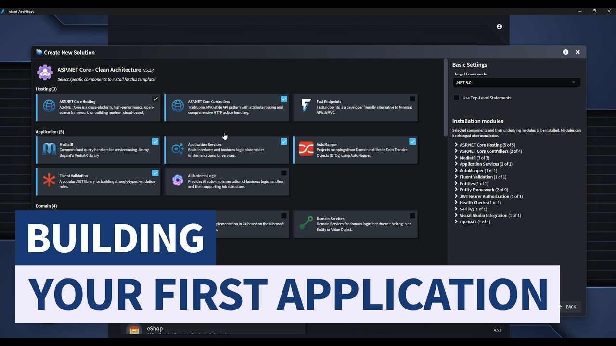This screenshot has width=616, height=346.
Task: Click the AutoMapper red icon
Action: (306, 149)
